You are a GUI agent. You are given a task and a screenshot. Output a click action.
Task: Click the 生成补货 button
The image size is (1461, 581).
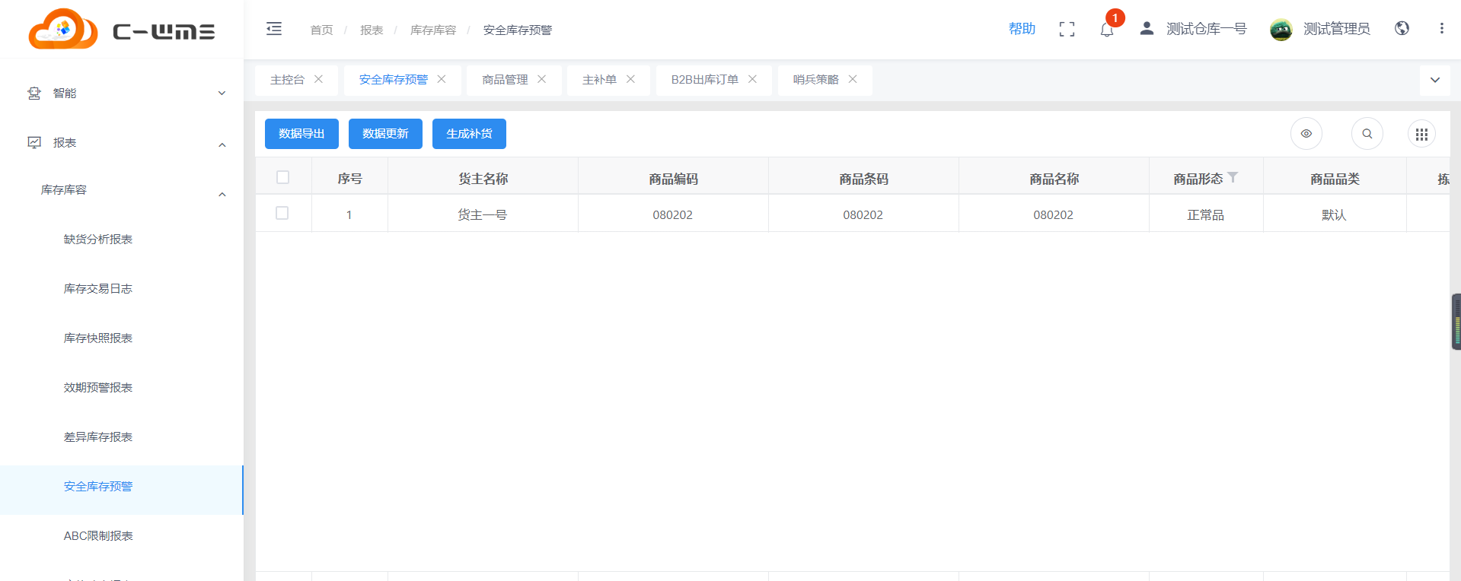pyautogui.click(x=469, y=134)
